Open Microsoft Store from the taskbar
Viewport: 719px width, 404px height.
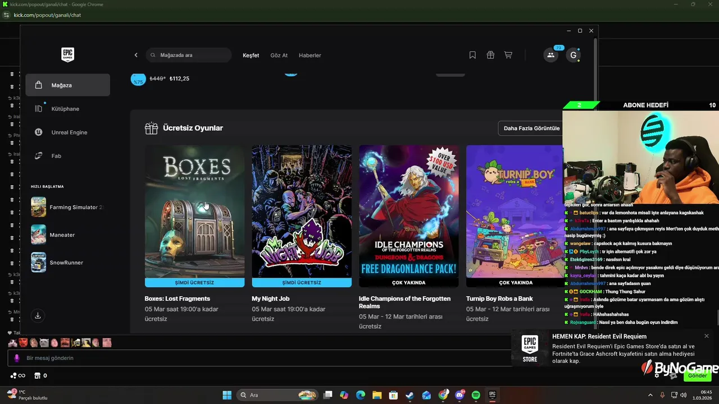tap(393, 395)
